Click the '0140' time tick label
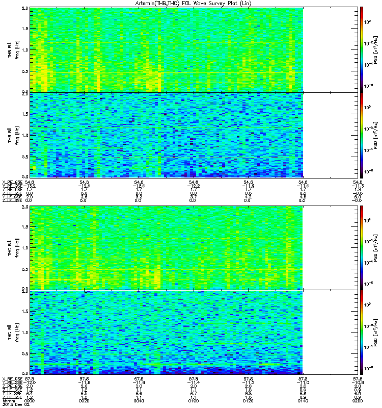 click(x=303, y=401)
